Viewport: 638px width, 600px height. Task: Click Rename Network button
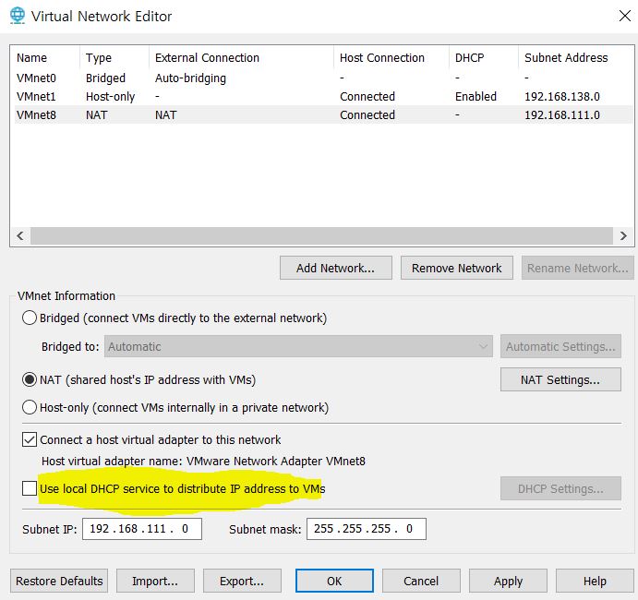coord(577,268)
